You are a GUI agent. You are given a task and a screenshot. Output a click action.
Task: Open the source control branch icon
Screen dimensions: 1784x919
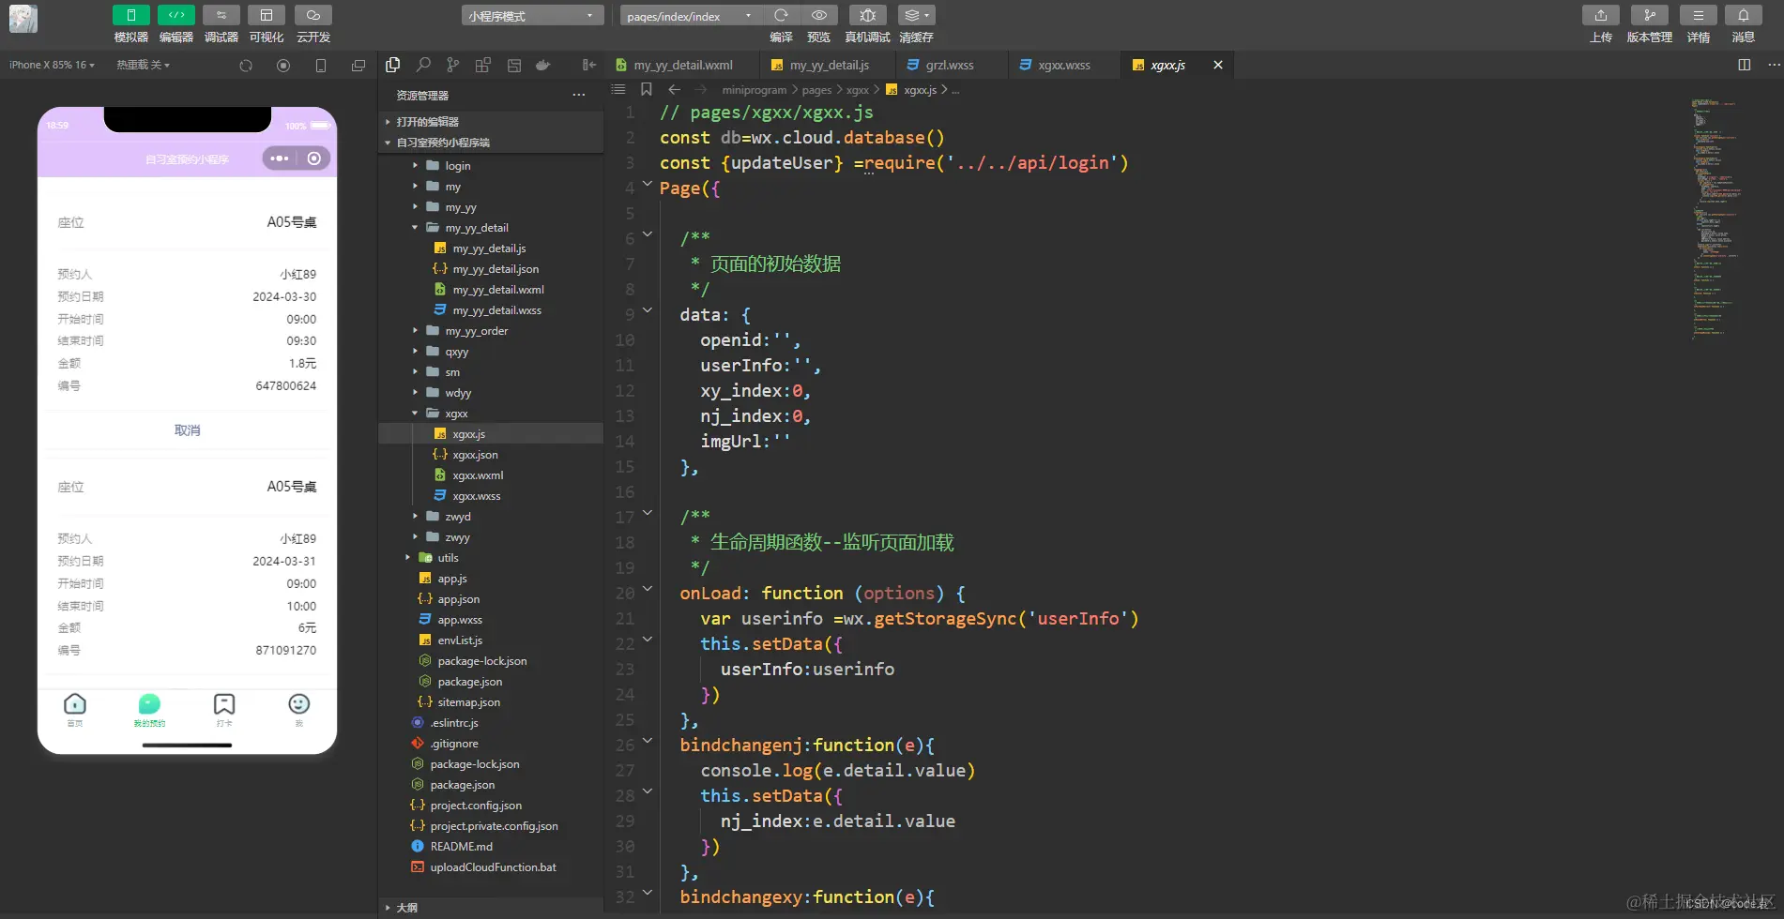[x=453, y=65]
